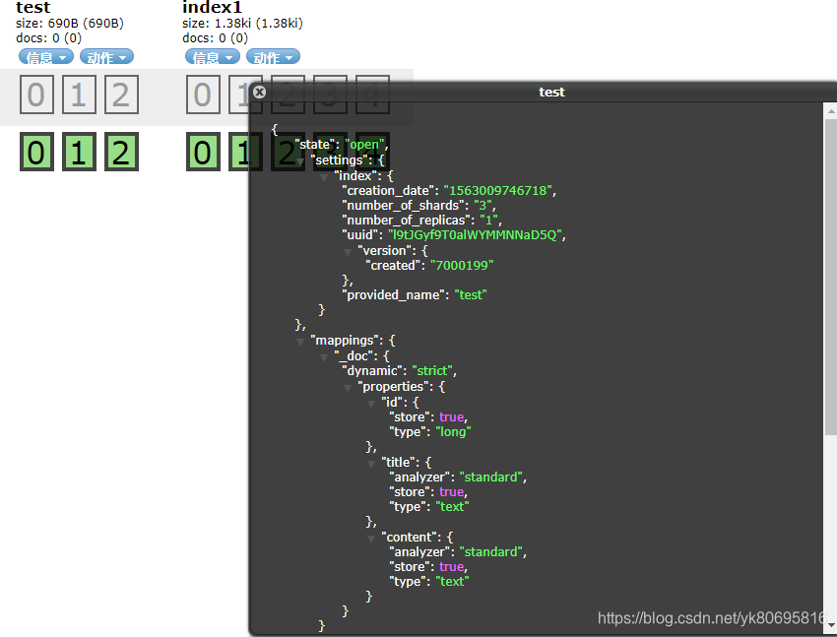Select green shard 2 of test index

pyautogui.click(x=121, y=152)
